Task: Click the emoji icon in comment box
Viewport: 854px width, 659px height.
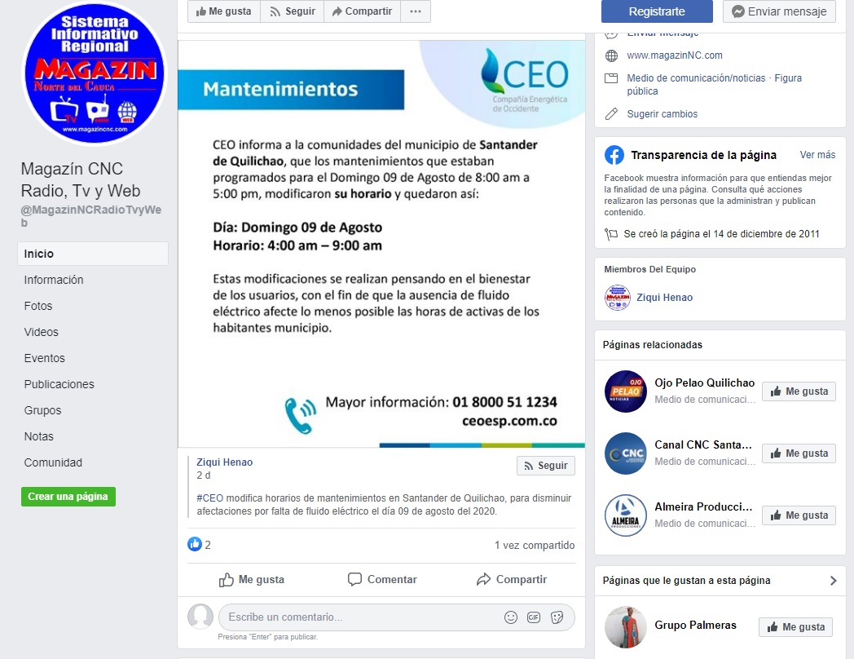Action: tap(510, 617)
